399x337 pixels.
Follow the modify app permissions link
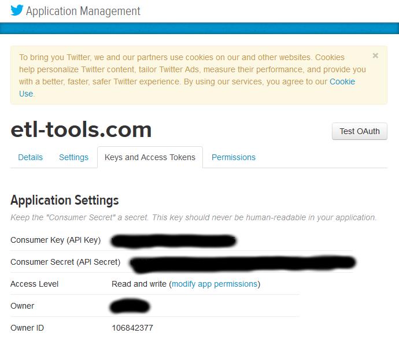point(215,284)
